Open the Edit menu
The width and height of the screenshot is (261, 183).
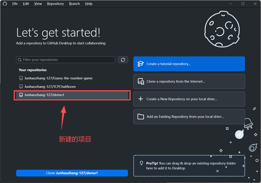[26, 4]
